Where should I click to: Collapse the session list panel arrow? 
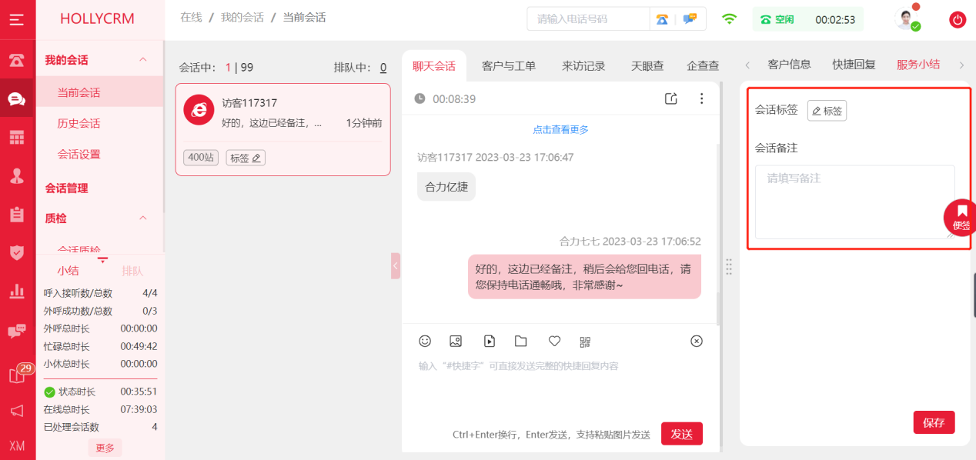tap(396, 265)
